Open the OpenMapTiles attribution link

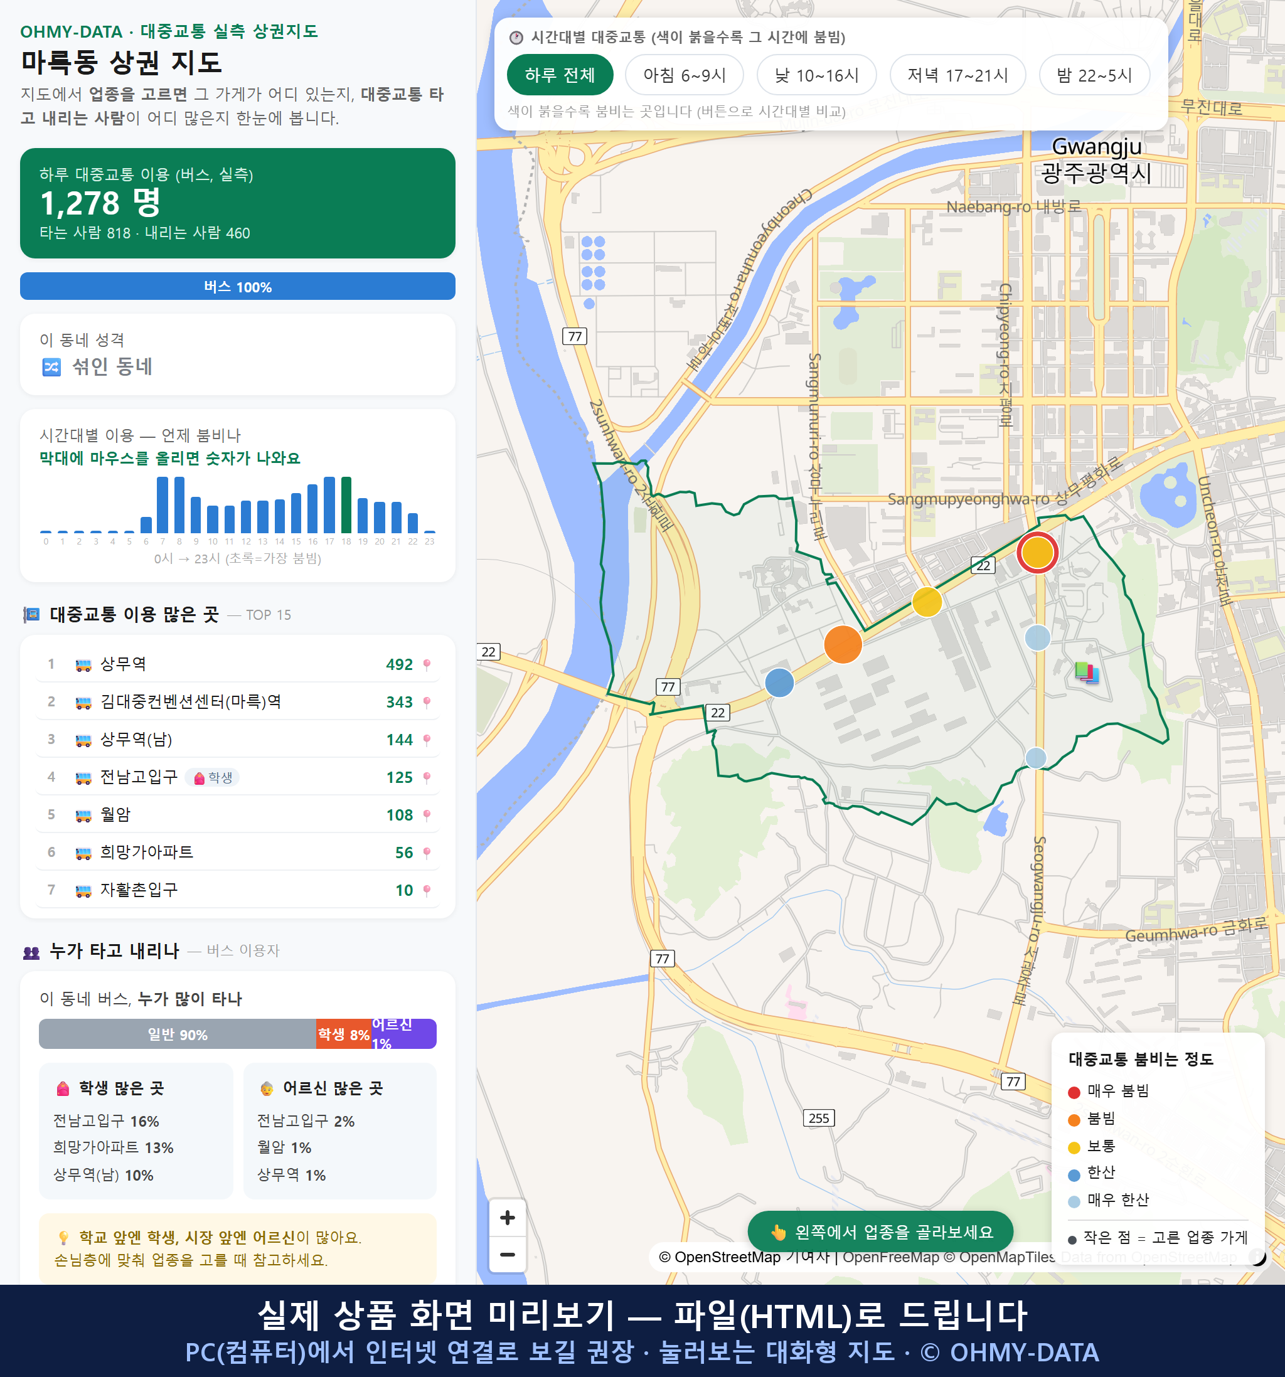pyautogui.click(x=1000, y=1257)
